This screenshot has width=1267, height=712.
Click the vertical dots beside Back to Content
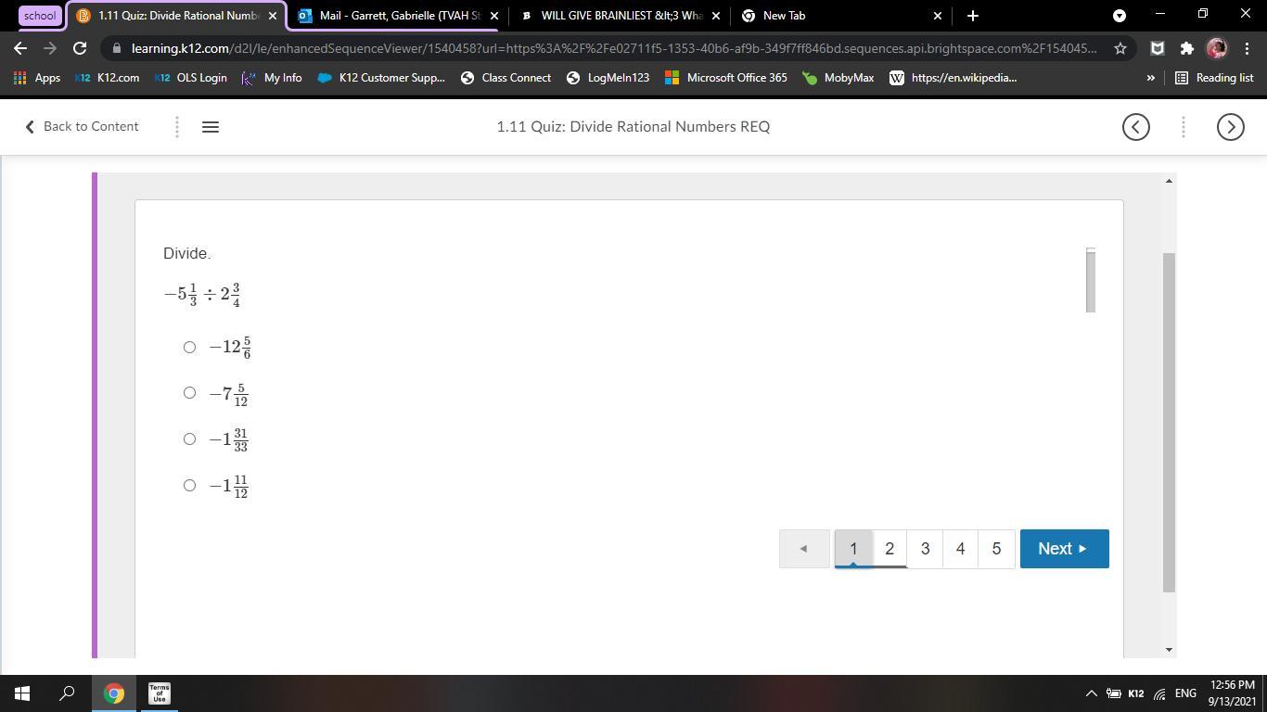coord(177,127)
